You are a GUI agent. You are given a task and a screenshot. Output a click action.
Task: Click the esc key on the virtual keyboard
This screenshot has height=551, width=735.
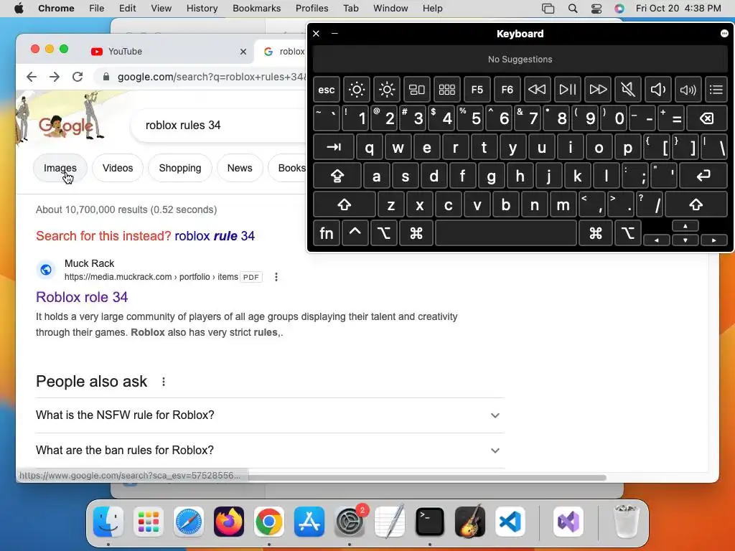pos(327,90)
